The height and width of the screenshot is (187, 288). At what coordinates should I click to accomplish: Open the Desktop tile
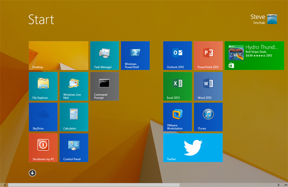point(59,56)
